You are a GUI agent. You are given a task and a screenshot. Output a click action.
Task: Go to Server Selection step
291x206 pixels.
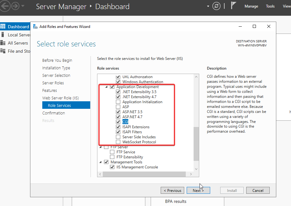pyautogui.click(x=56, y=76)
